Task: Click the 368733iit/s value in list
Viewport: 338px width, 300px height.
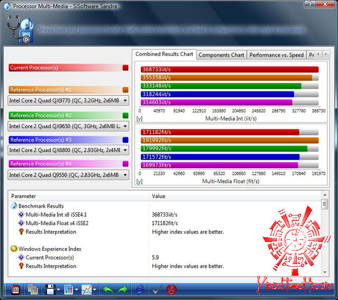Action: (165, 214)
